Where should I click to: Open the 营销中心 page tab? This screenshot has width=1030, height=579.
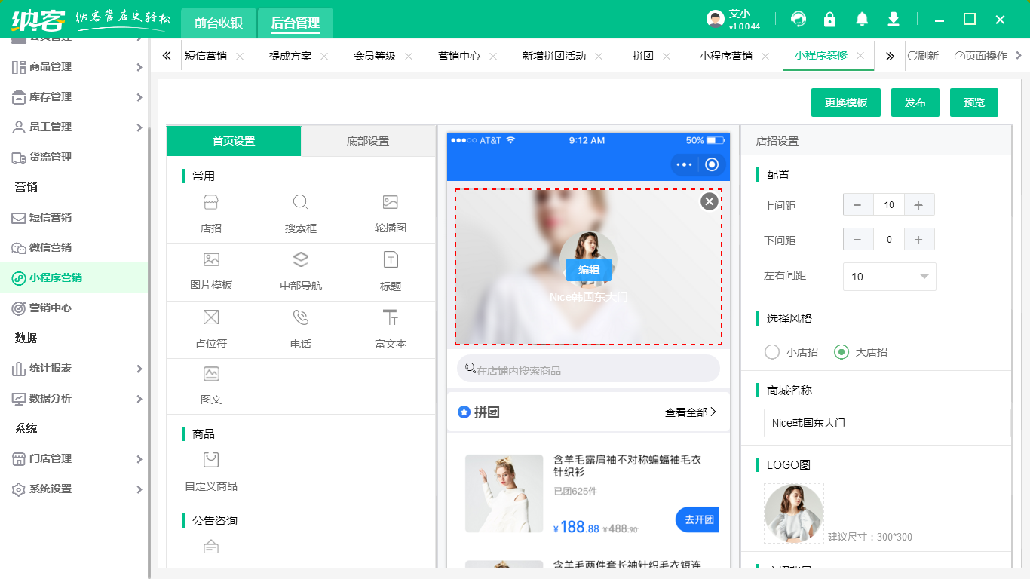pos(459,56)
